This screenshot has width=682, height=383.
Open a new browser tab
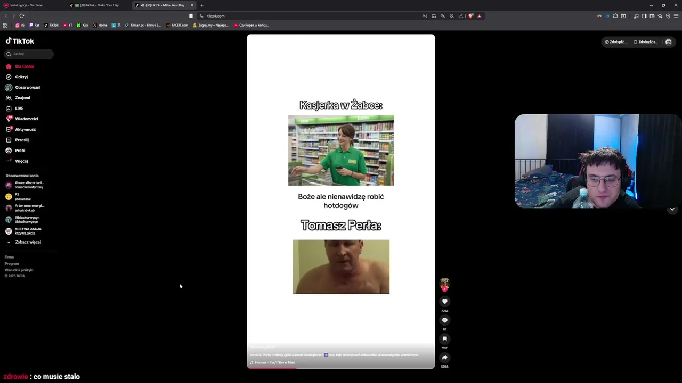202,5
